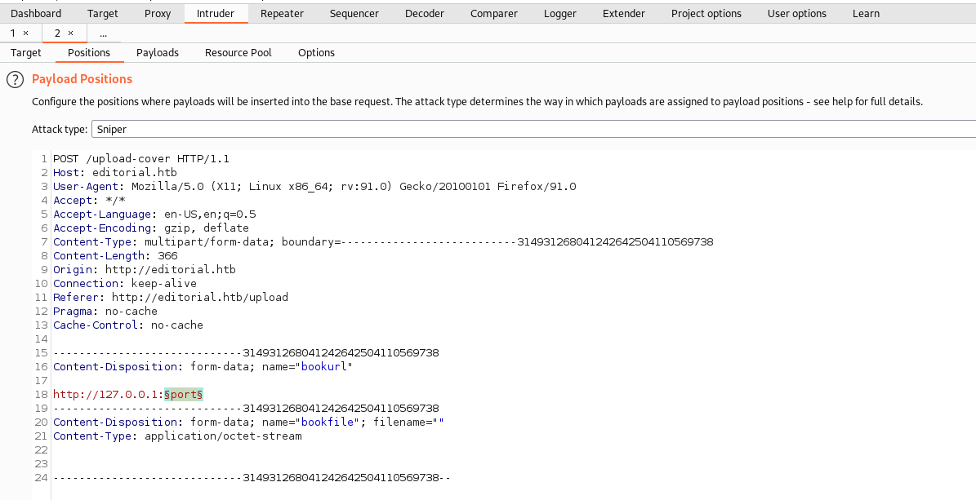The image size is (976, 500).
Task: Select the Intruder tab
Action: point(216,14)
